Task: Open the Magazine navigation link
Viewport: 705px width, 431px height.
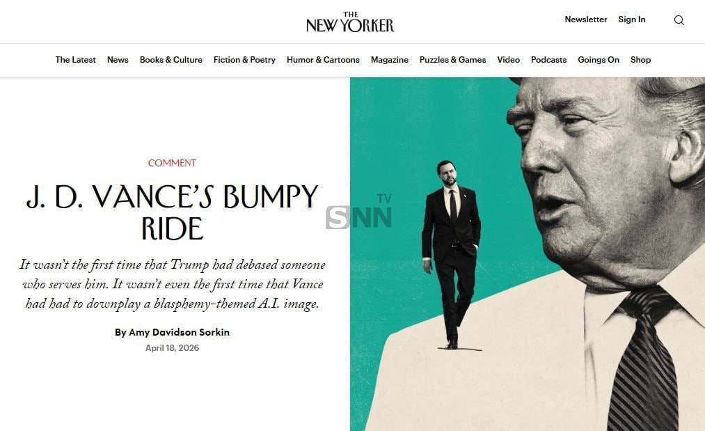Action: [390, 60]
